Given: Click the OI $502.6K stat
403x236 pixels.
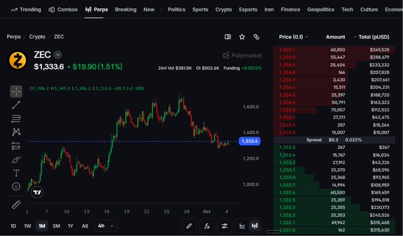Looking at the screenshot, I should (x=207, y=68).
